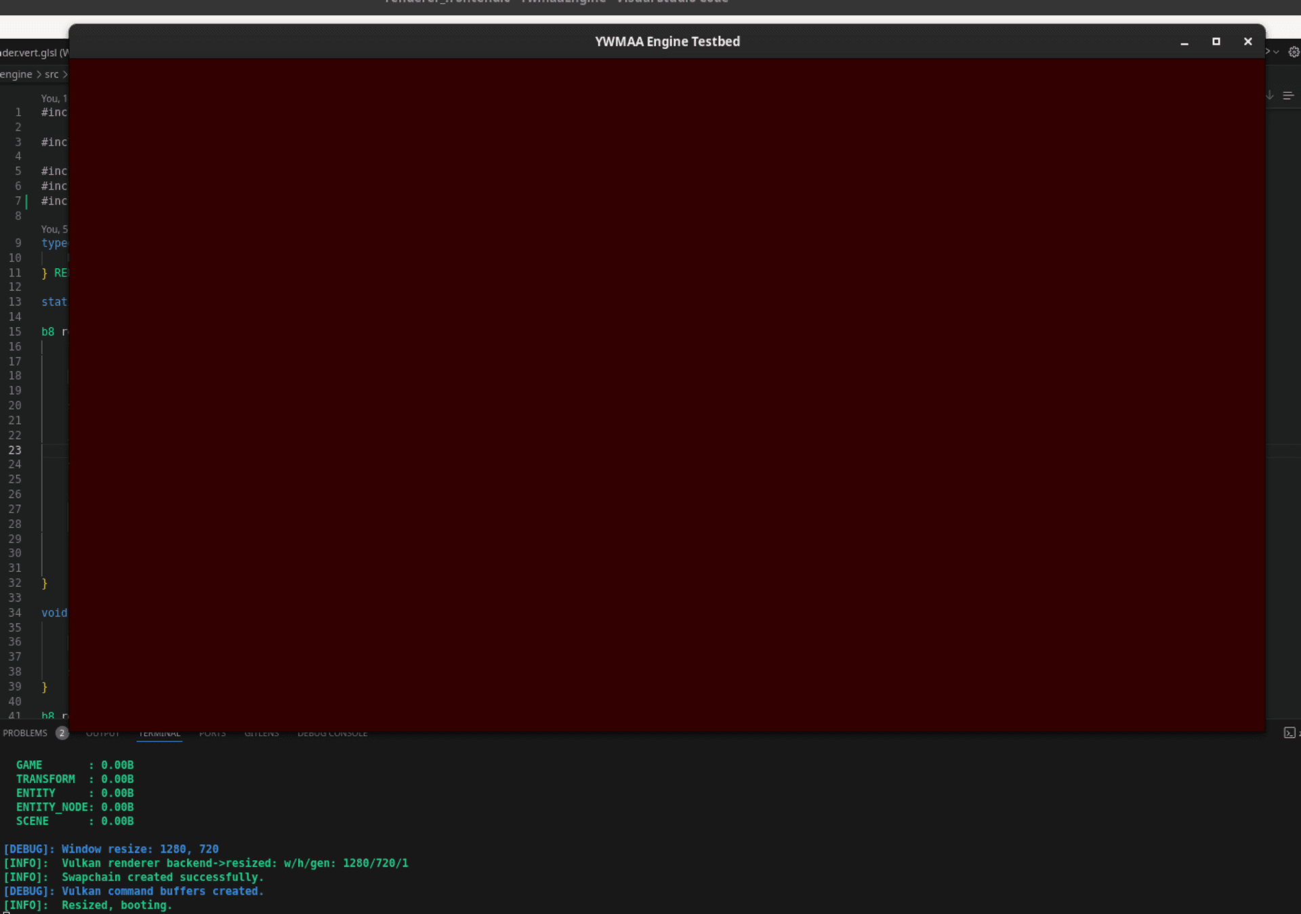Close the YWMAA Engine Testbed window

[x=1247, y=42]
